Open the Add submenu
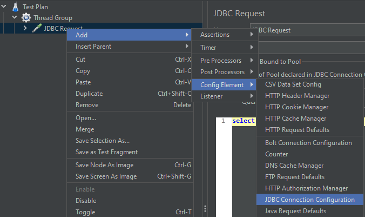The width and height of the screenshot is (365, 217). pos(129,35)
